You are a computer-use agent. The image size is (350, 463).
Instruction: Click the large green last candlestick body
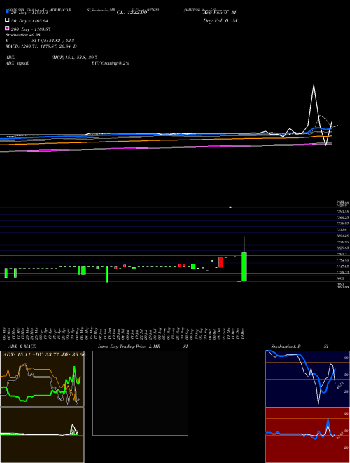tap(244, 267)
